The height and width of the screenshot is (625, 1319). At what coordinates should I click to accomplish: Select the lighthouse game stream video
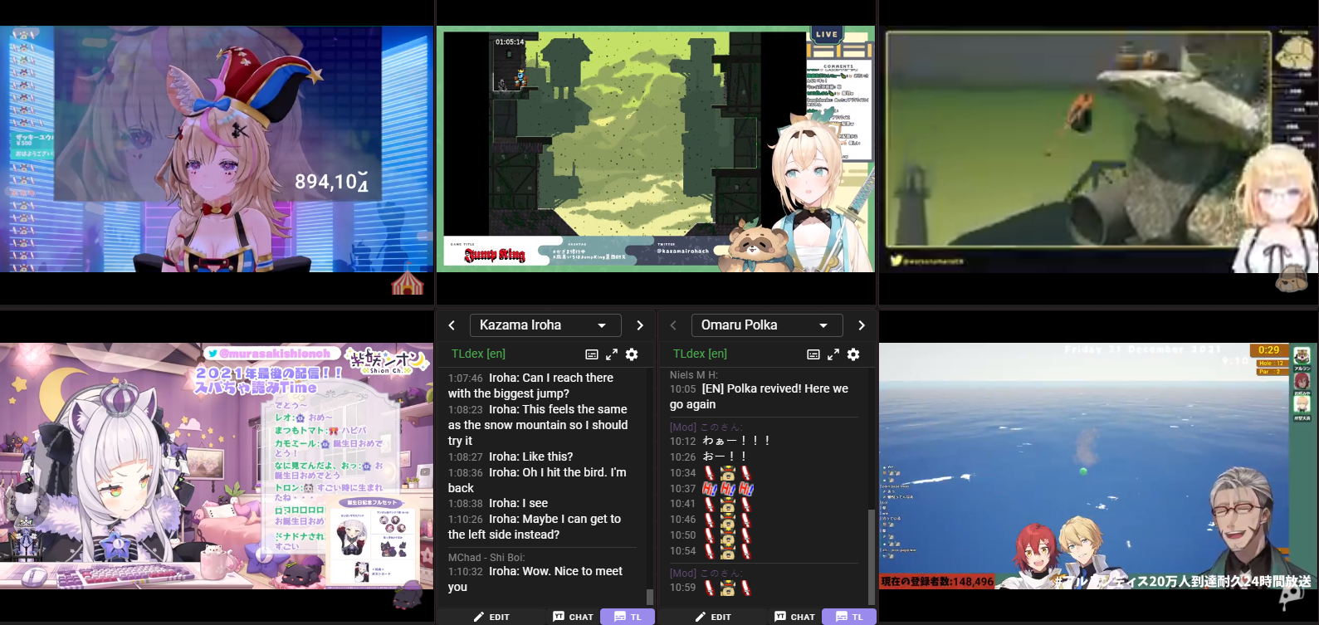[1099, 149]
